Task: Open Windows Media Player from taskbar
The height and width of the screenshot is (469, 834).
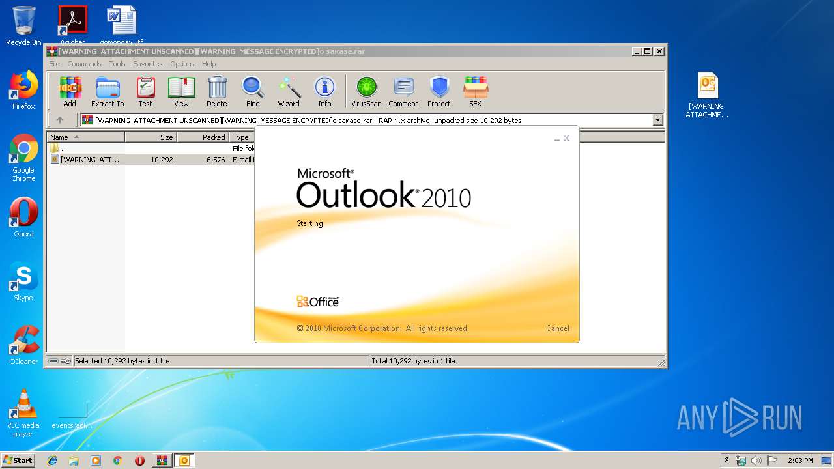Action: pyautogui.click(x=96, y=461)
